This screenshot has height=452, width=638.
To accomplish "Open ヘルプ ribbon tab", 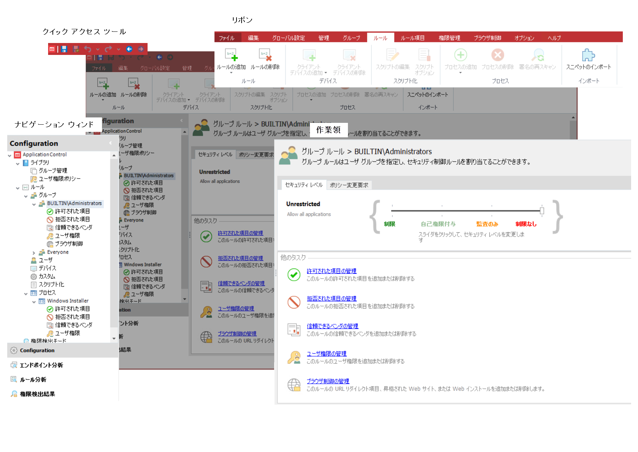I will point(554,38).
